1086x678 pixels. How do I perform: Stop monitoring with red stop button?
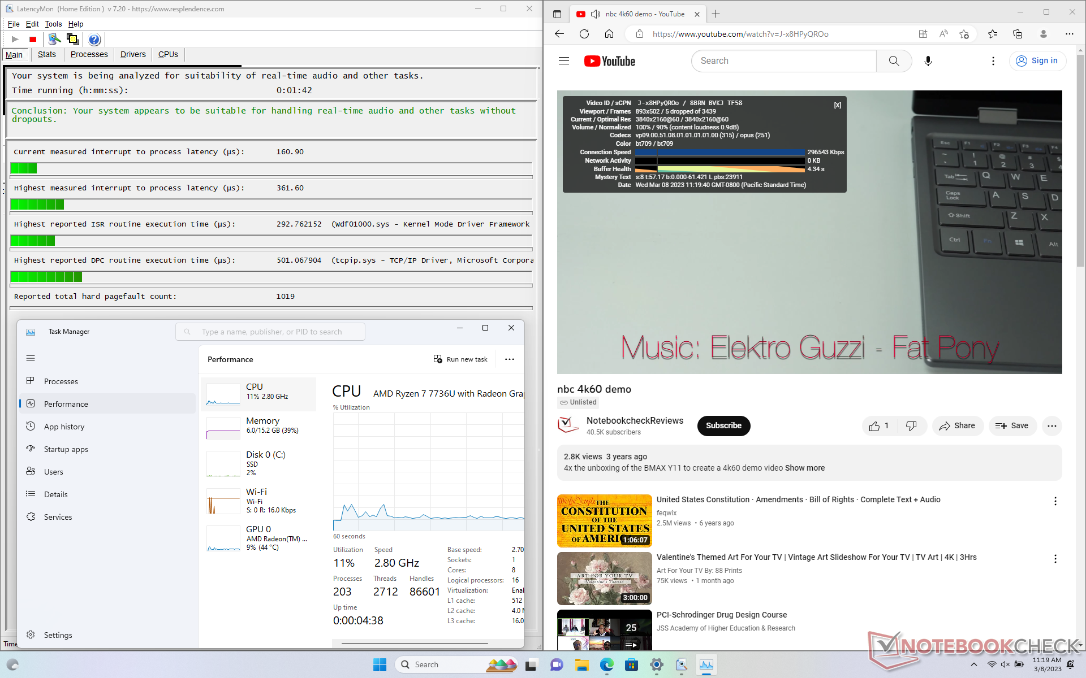pos(33,39)
